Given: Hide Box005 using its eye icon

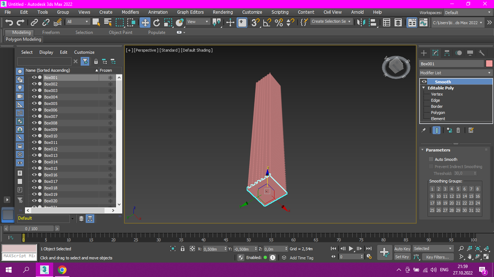Looking at the screenshot, I should [34, 104].
